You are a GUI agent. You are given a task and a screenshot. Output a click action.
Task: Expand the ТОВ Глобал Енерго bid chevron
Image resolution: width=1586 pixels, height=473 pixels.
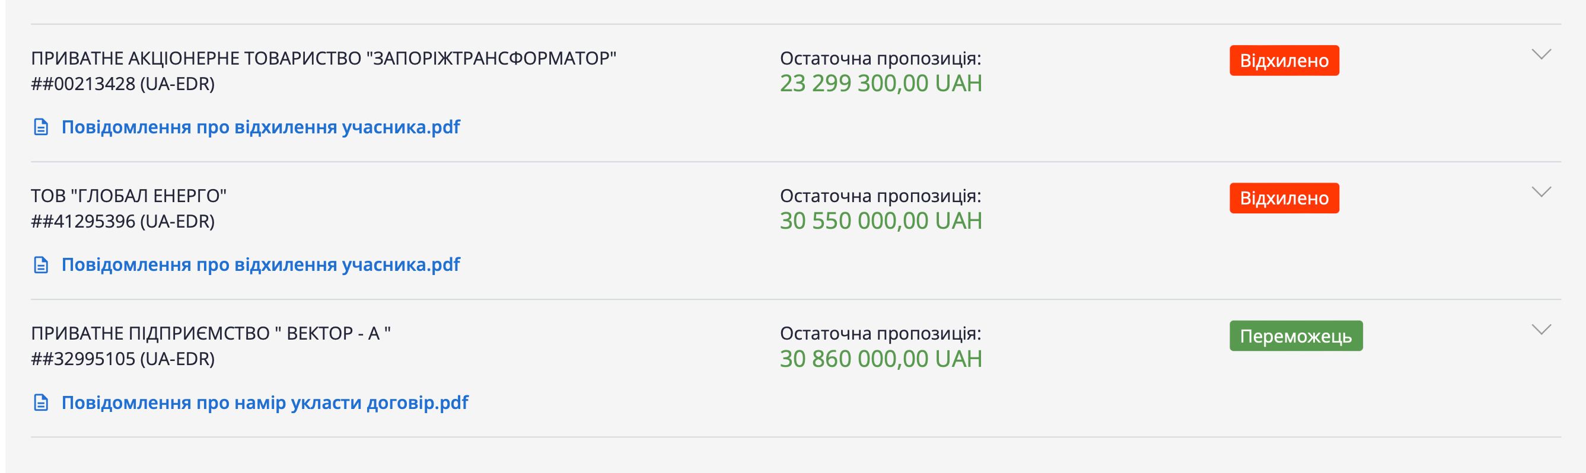tap(1541, 193)
